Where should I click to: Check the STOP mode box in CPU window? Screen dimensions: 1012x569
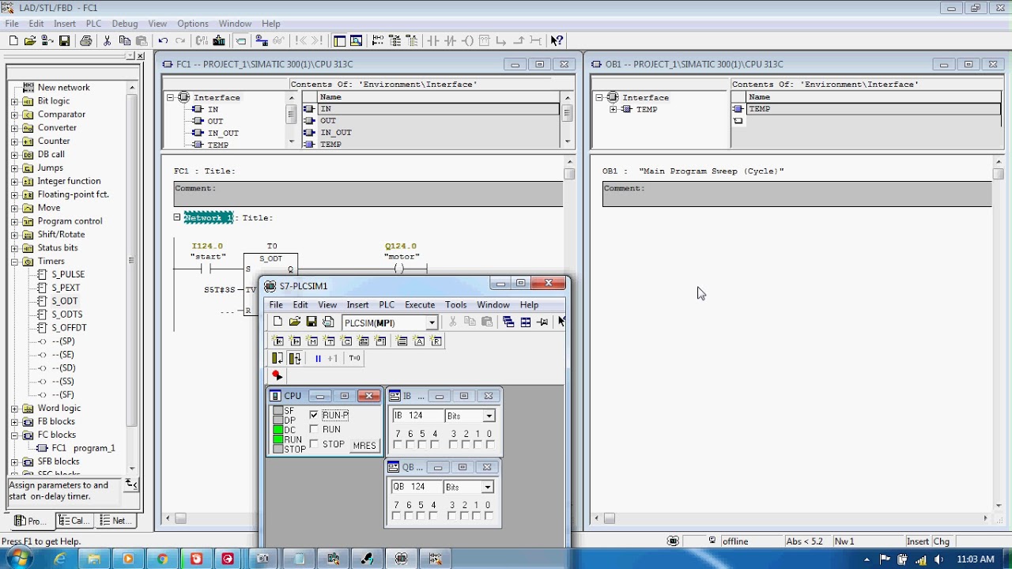[314, 444]
